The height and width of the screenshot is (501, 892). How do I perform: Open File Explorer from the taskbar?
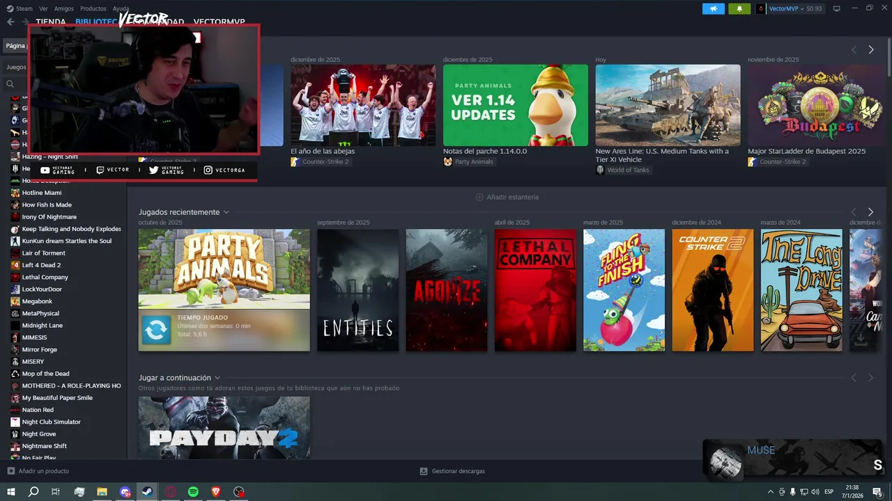click(x=102, y=491)
